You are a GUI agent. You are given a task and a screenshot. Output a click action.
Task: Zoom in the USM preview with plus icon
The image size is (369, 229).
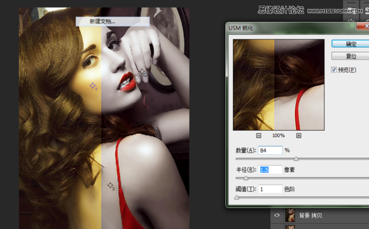(298, 136)
